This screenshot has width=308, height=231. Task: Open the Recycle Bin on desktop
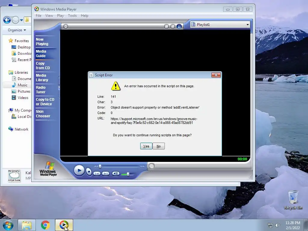[293, 200]
